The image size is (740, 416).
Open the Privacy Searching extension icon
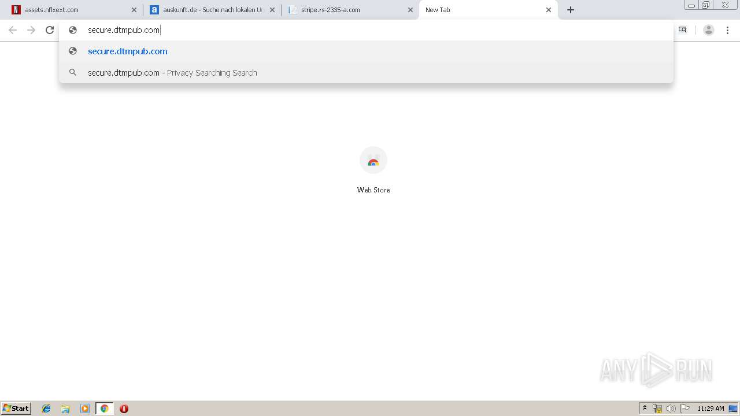pos(683,30)
